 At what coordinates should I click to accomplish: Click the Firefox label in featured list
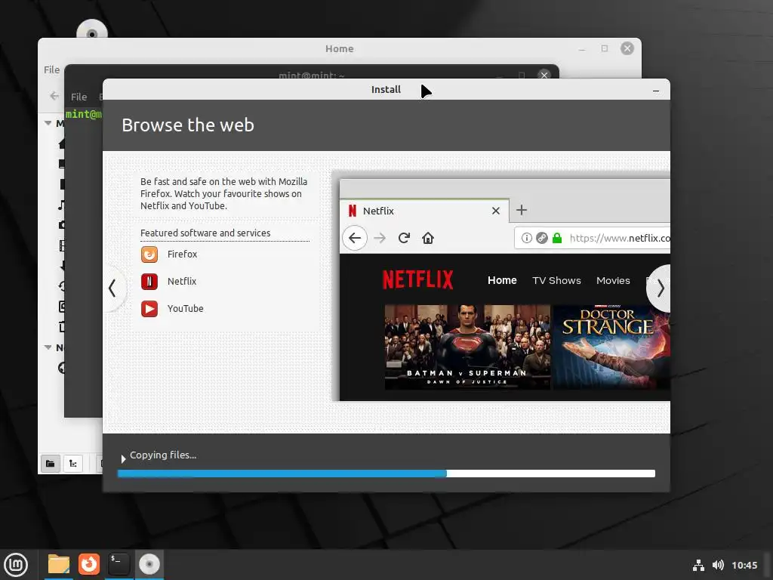182,255
